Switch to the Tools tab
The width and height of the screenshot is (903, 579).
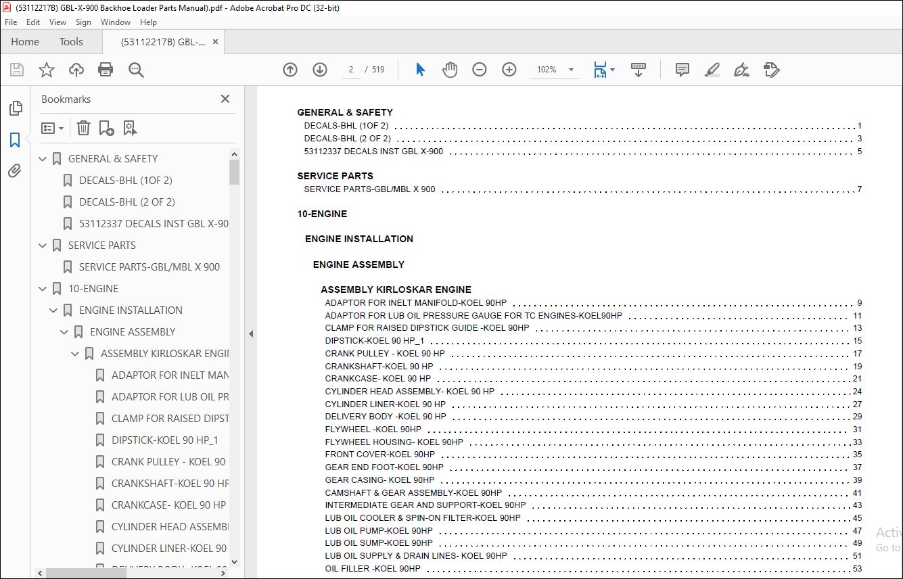[x=71, y=42]
